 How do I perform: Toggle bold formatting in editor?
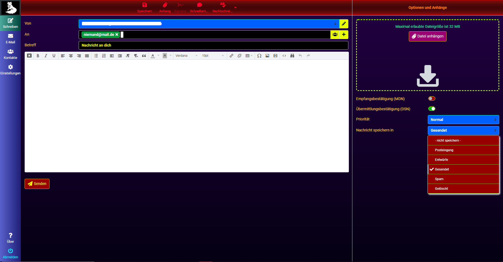[38, 56]
